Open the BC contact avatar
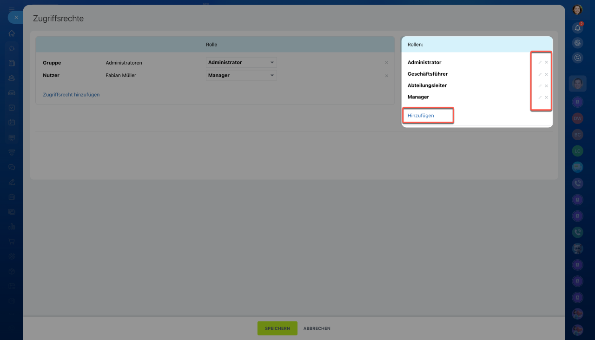The width and height of the screenshot is (595, 340). click(x=578, y=135)
